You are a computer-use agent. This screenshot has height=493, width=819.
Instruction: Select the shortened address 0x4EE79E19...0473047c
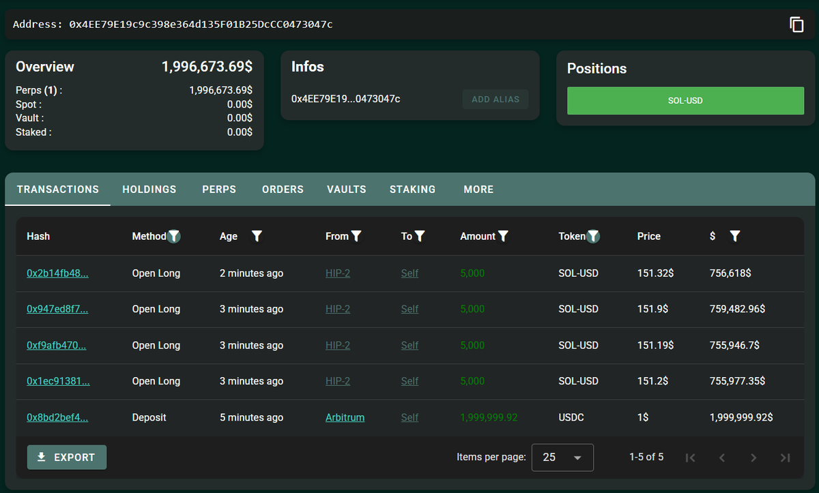[x=346, y=100]
